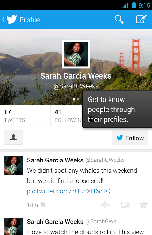152x235 pixels.
Task: Favorite the whales tweet with star
Action: click(143, 205)
